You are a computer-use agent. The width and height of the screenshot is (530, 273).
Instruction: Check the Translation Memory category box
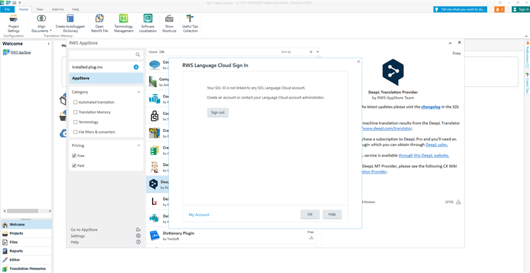coord(75,112)
